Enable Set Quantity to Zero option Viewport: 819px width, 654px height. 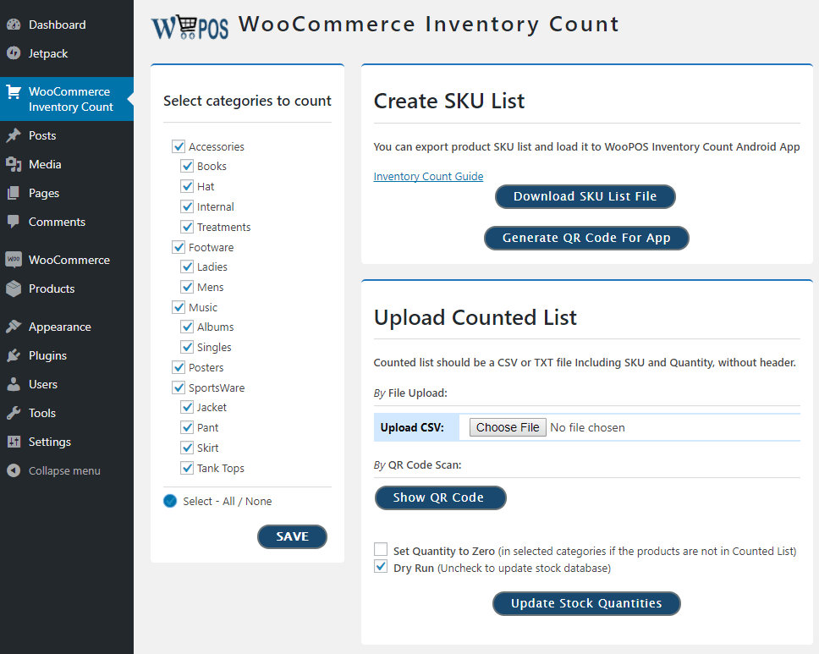[x=381, y=549]
